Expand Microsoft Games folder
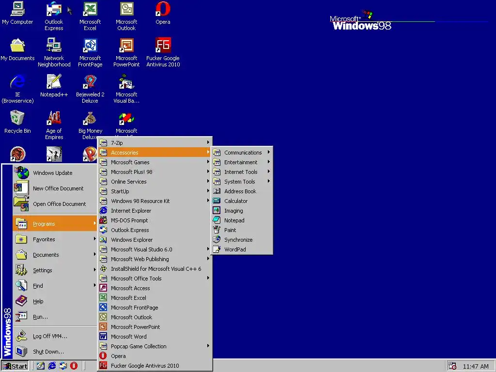 point(155,162)
